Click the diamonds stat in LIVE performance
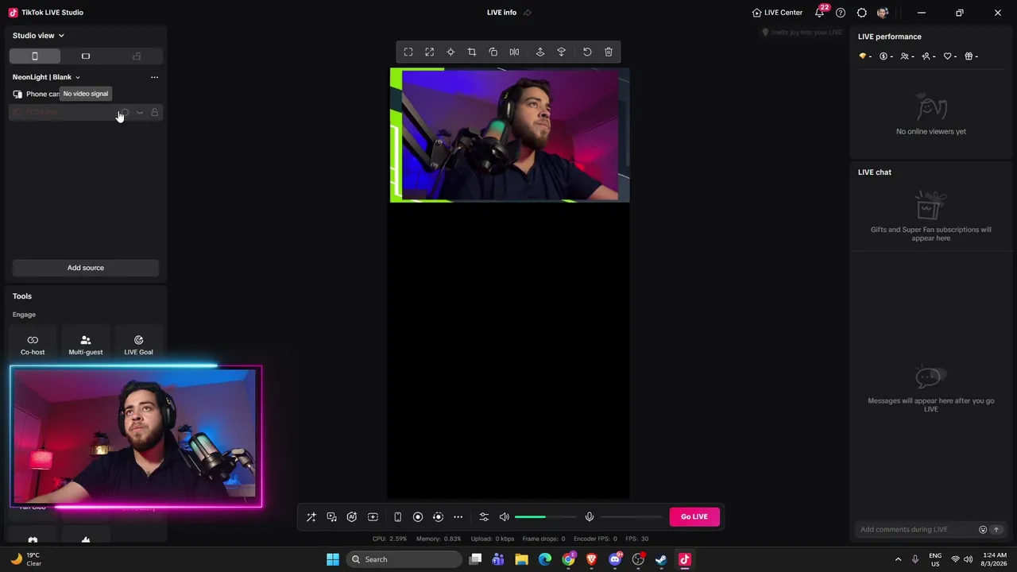Image resolution: width=1017 pixels, height=572 pixels. coord(864,56)
